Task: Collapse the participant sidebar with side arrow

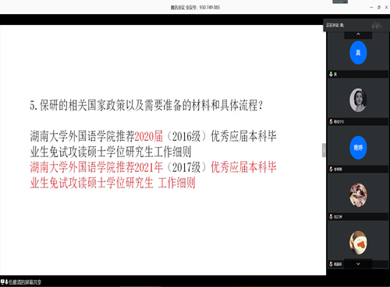Action: [x=324, y=150]
